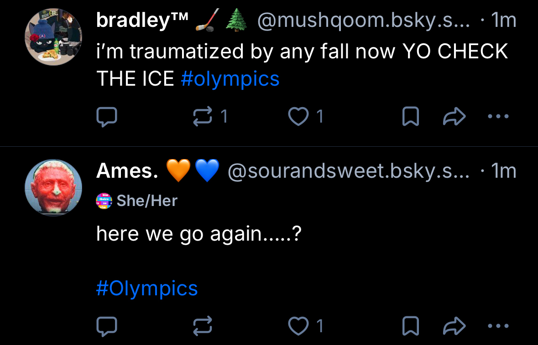Repost Ames' "here we go again" post
Image resolution: width=538 pixels, height=345 pixels.
click(203, 326)
